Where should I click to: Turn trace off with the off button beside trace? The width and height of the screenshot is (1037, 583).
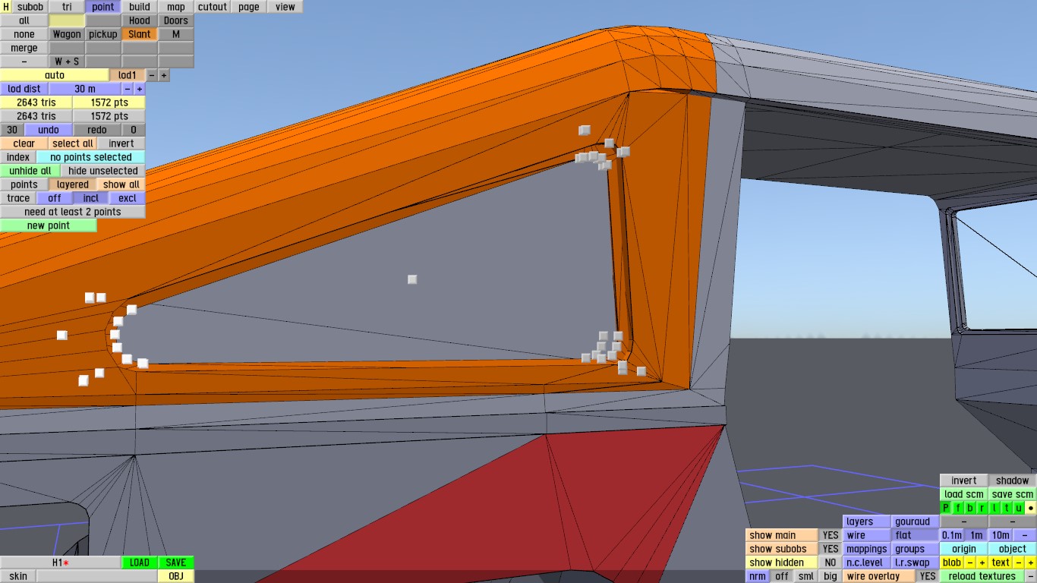point(55,198)
